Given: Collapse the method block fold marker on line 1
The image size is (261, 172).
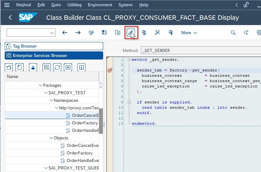Looking at the screenshot, I should tap(129, 60).
